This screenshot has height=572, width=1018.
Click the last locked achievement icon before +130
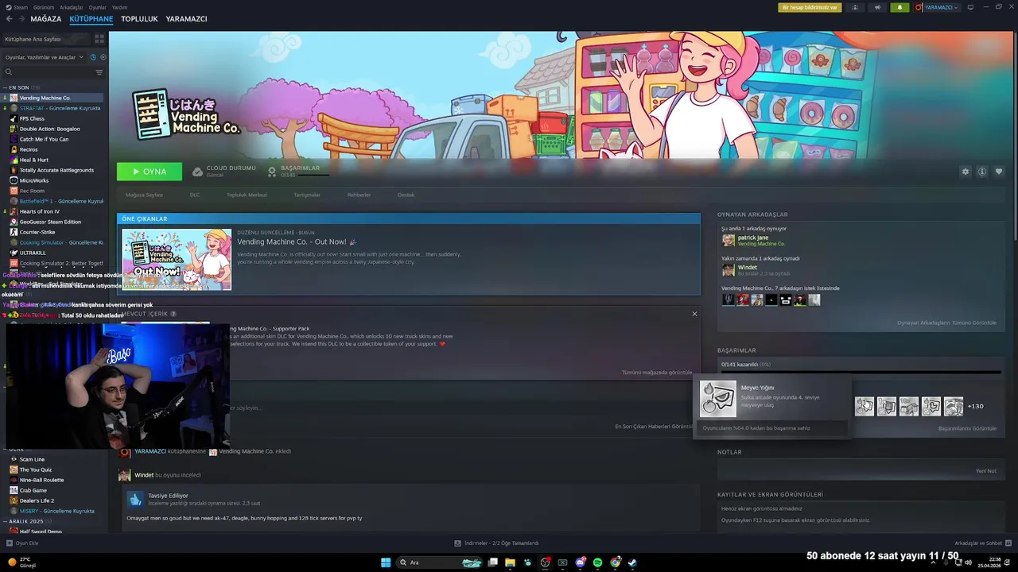point(954,406)
